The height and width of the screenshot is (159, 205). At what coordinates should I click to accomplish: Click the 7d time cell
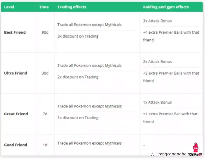pos(45,114)
